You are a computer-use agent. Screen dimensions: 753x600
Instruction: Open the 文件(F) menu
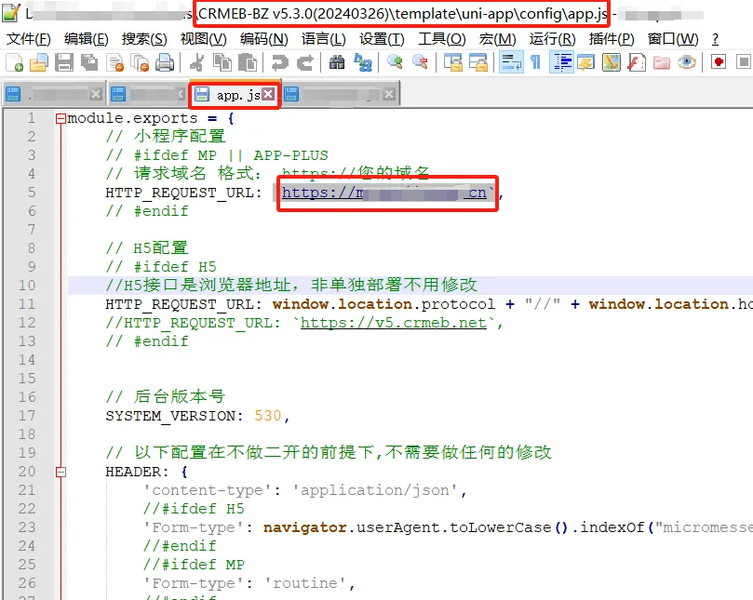(28, 39)
